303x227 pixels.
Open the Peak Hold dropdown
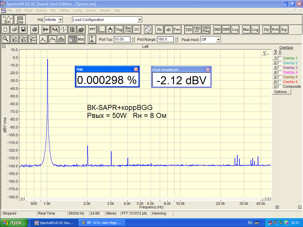pyautogui.click(x=218, y=39)
